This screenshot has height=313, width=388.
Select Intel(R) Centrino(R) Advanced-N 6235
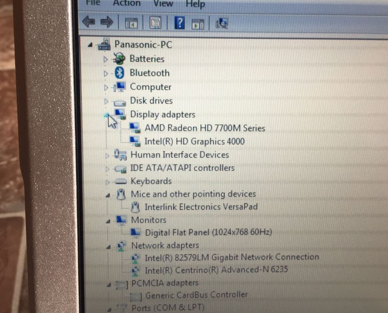(x=216, y=270)
